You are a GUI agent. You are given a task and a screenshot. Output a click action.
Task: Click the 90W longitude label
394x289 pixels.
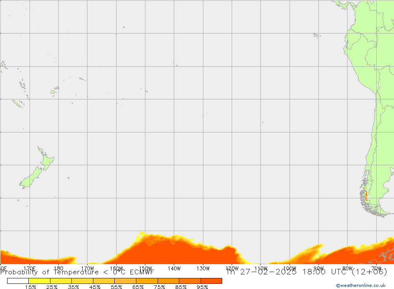(x=319, y=268)
